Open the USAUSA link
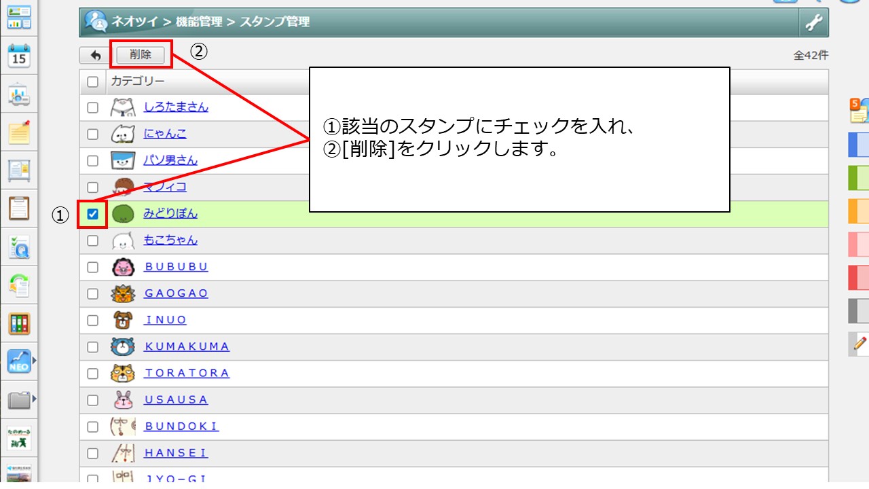 [177, 399]
